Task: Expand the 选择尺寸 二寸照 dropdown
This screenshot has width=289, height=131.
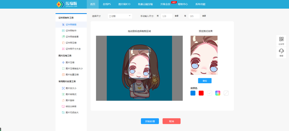Action: pos(120,16)
